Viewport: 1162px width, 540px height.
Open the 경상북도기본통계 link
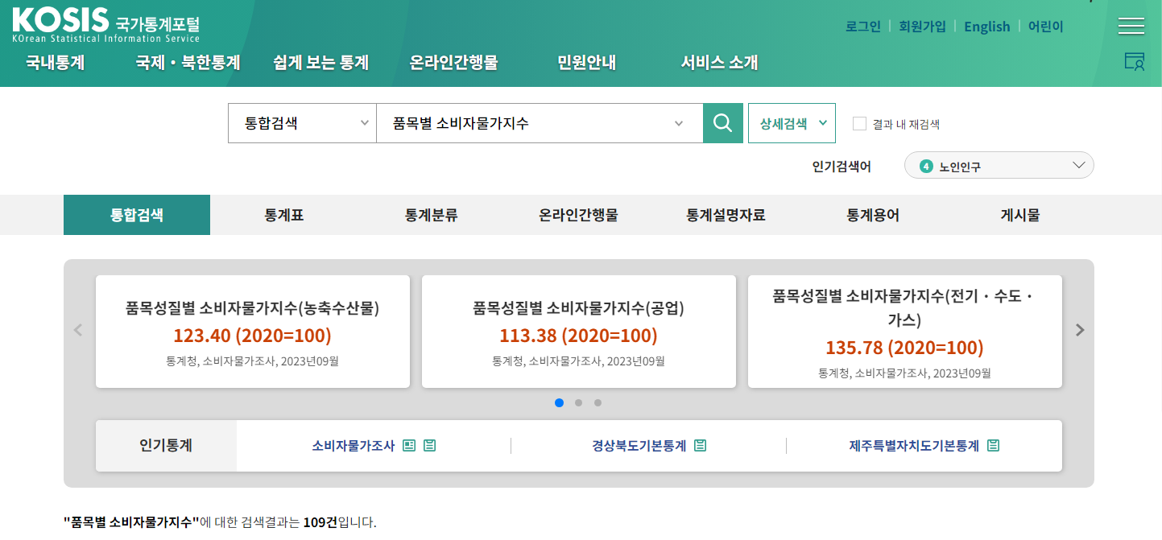coord(639,446)
